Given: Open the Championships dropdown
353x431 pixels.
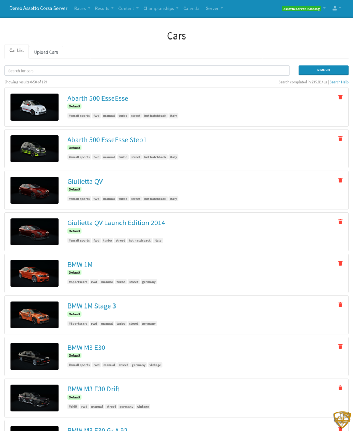Looking at the screenshot, I should pos(160,8).
